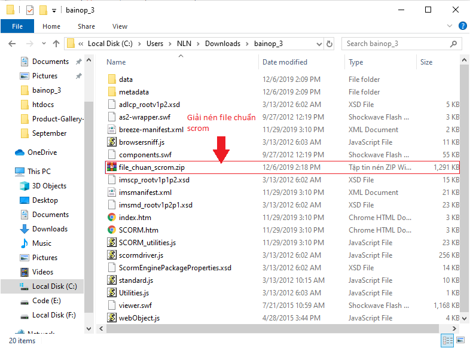This screenshot has width=470, height=348.
Task: Click the search magnifier icon
Action: click(453, 44)
